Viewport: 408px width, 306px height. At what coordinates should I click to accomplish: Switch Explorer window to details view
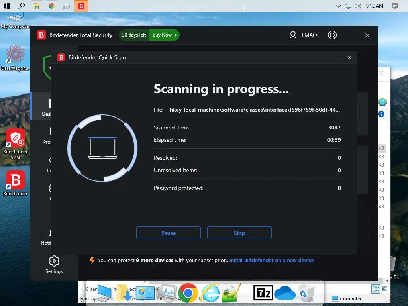click(x=375, y=289)
